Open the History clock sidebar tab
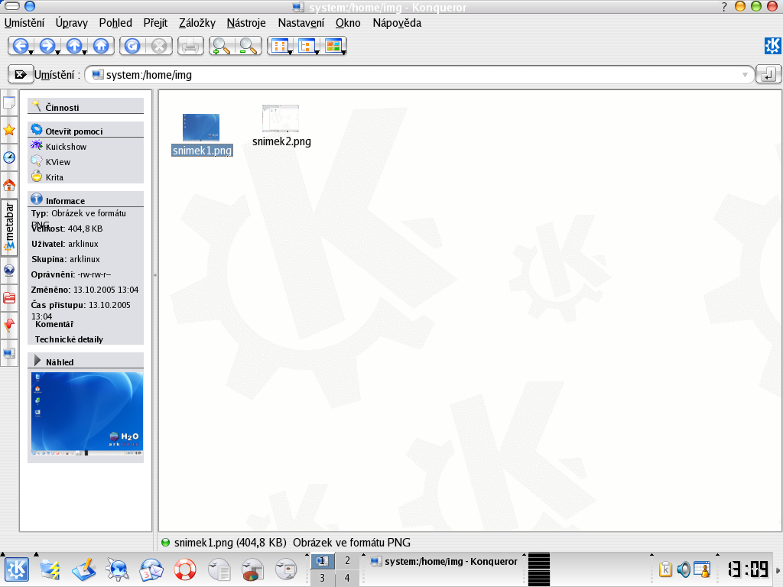The image size is (783, 587). pos(9,157)
